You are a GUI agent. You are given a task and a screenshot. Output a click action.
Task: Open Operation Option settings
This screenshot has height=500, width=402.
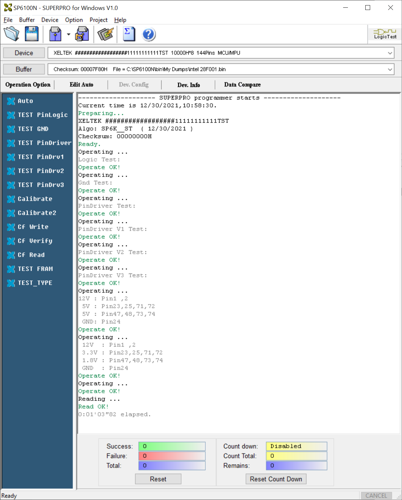tap(28, 85)
